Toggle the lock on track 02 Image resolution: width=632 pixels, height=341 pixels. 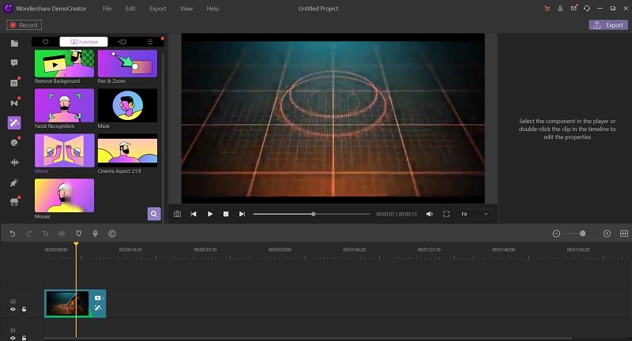[24, 309]
